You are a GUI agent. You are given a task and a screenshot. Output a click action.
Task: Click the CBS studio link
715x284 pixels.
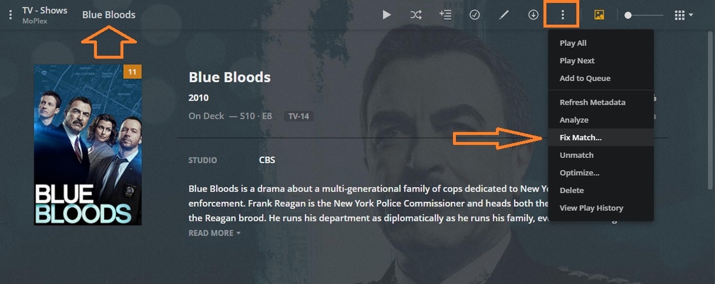click(267, 160)
